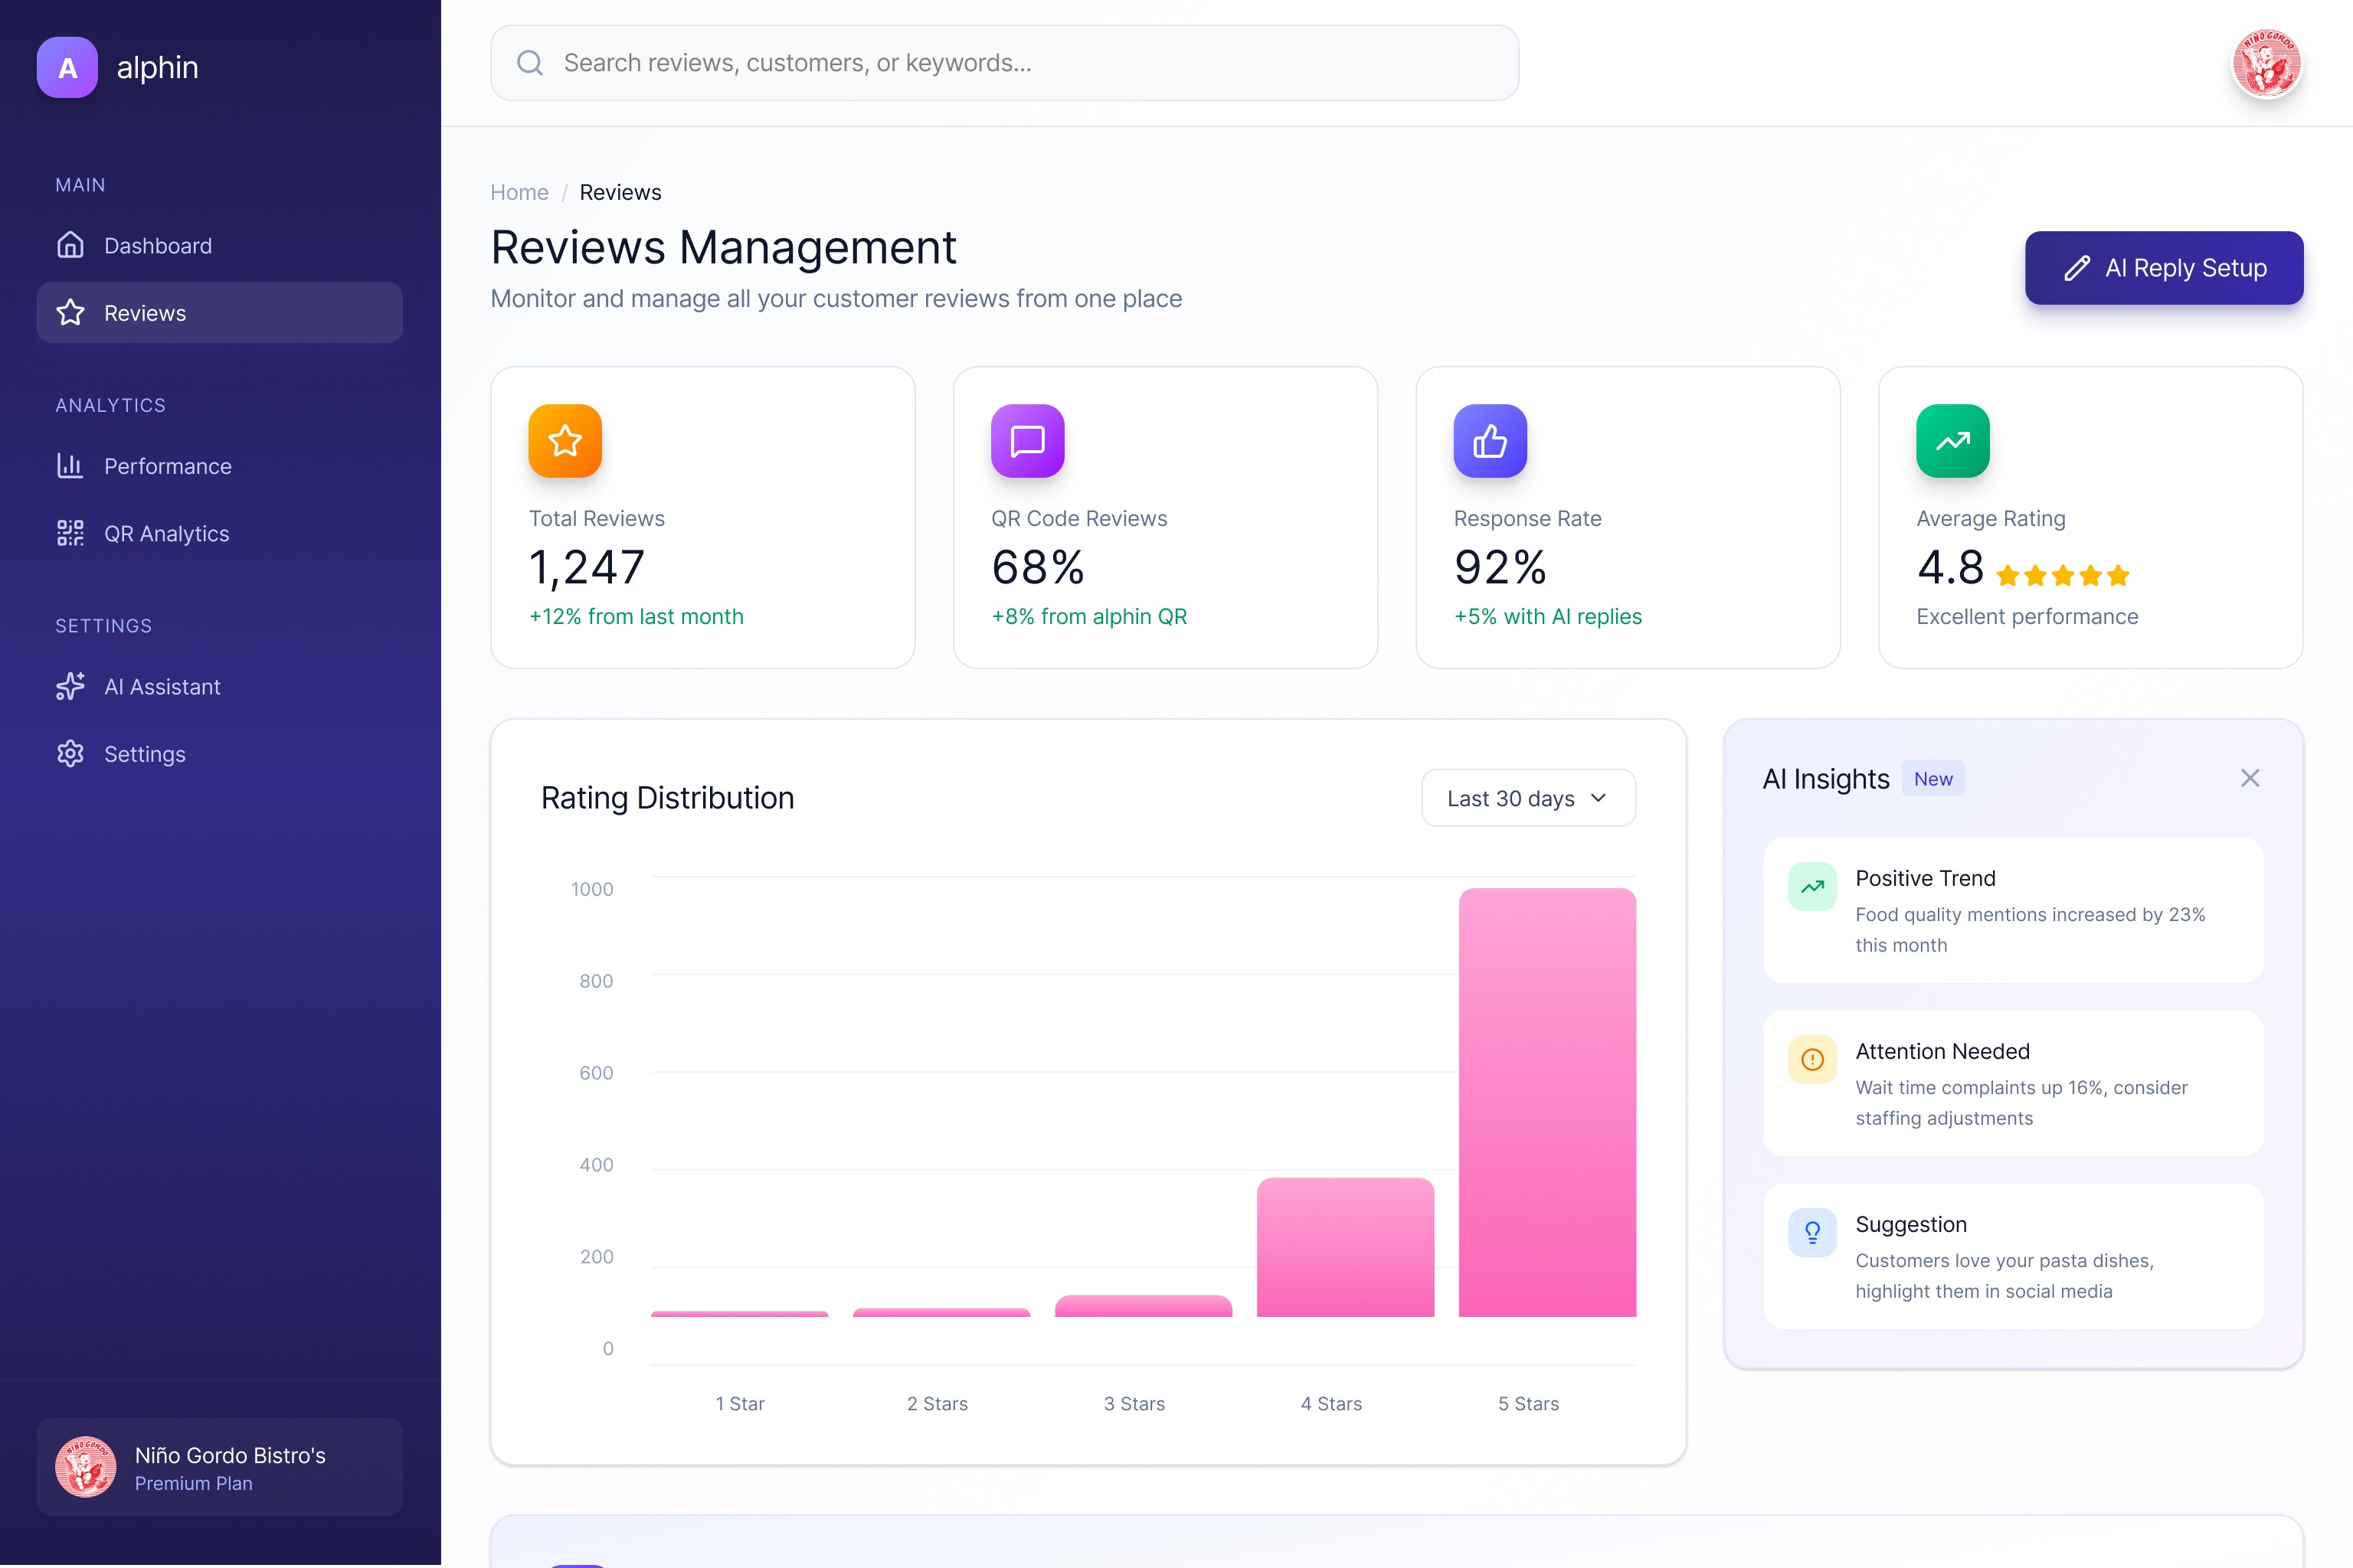Focus the search reviews input field
Screen dimensions: 2353x1568
(x=1020, y=63)
